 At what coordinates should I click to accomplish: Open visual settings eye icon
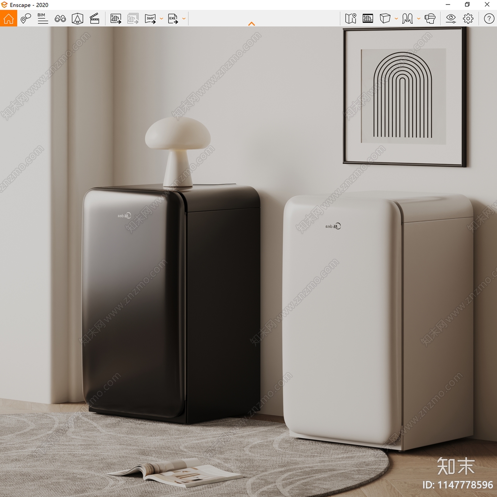pyautogui.click(x=451, y=19)
